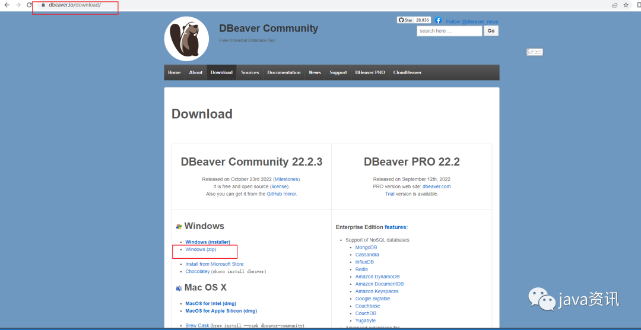Image resolution: width=641 pixels, height=330 pixels.
Task: Open the About menu item
Action: 196,72
